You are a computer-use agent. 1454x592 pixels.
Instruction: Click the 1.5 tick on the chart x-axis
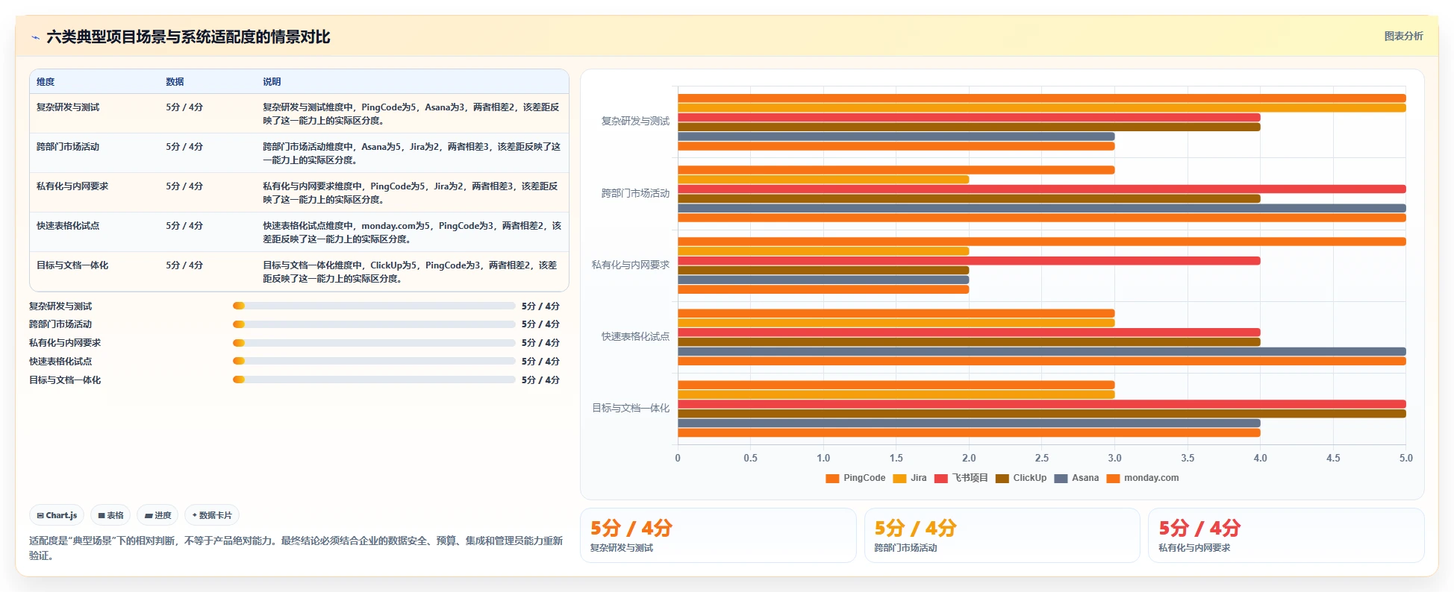point(896,458)
